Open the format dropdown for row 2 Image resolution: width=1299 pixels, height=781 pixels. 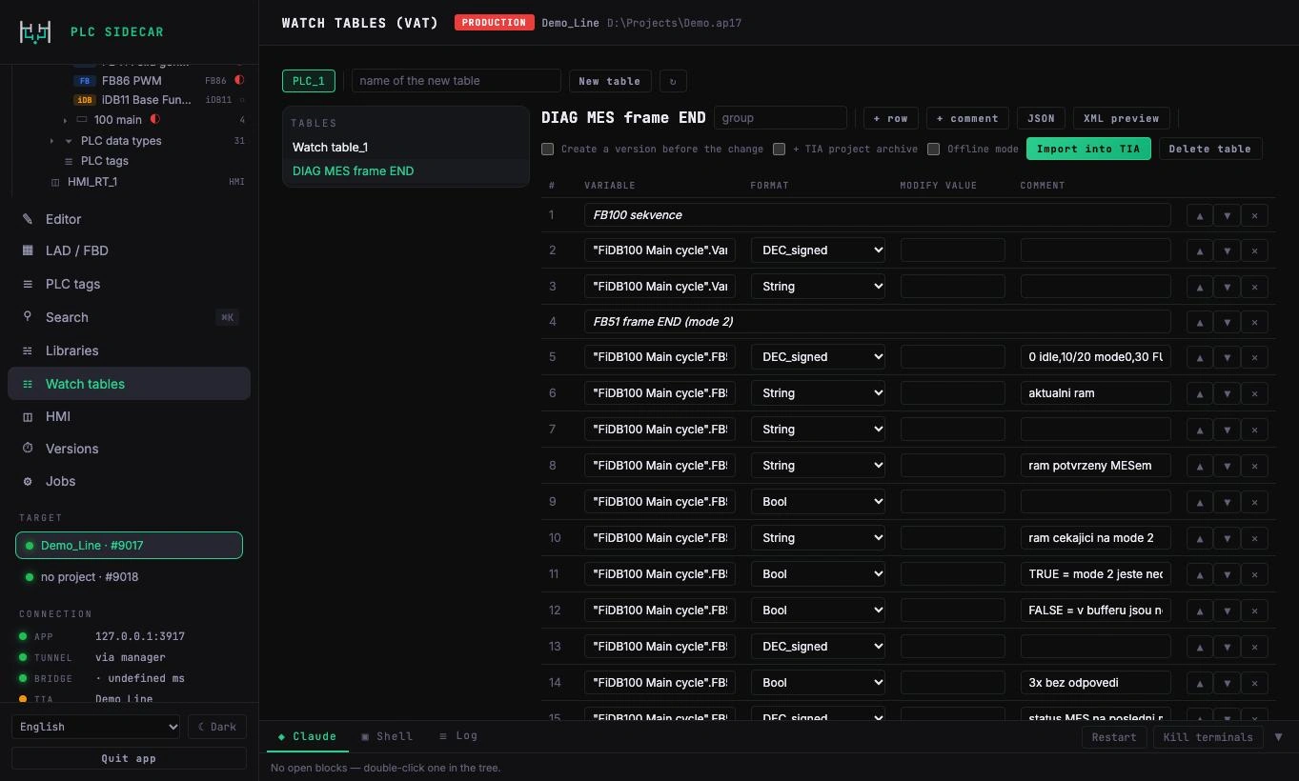tap(819, 250)
